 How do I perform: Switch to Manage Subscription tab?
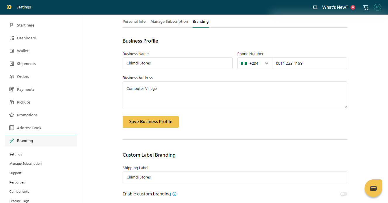(x=169, y=22)
